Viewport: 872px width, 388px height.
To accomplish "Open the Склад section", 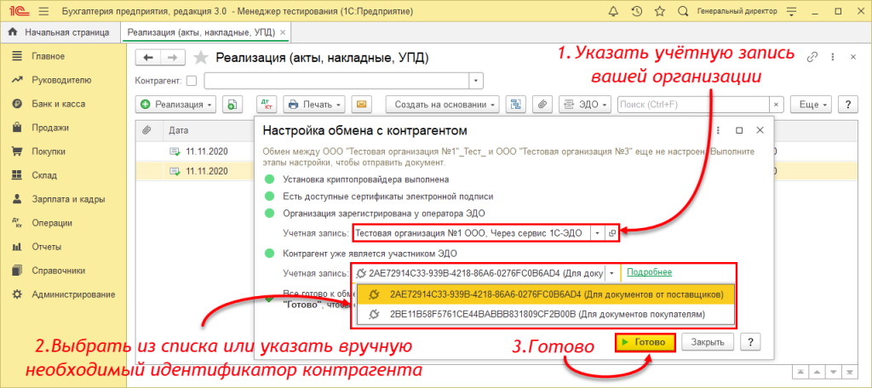I will 44,175.
